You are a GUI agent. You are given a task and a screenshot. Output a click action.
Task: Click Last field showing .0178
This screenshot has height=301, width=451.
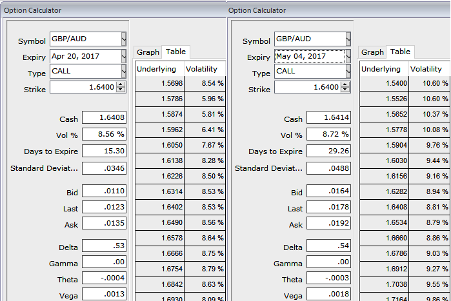pos(328,207)
